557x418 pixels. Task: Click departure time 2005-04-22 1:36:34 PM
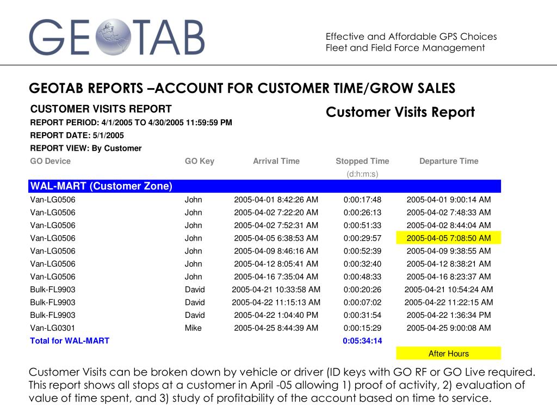pos(449,315)
